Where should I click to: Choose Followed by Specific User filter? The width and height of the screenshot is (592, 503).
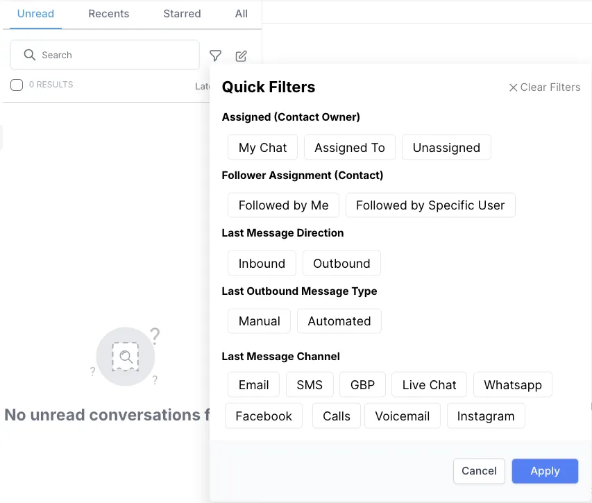pos(430,205)
